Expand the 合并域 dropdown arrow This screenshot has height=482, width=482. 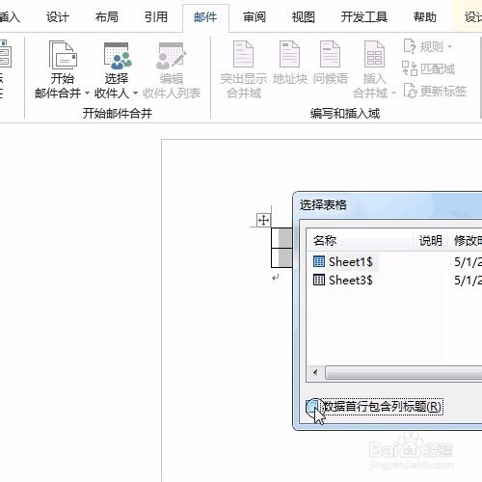point(393,94)
